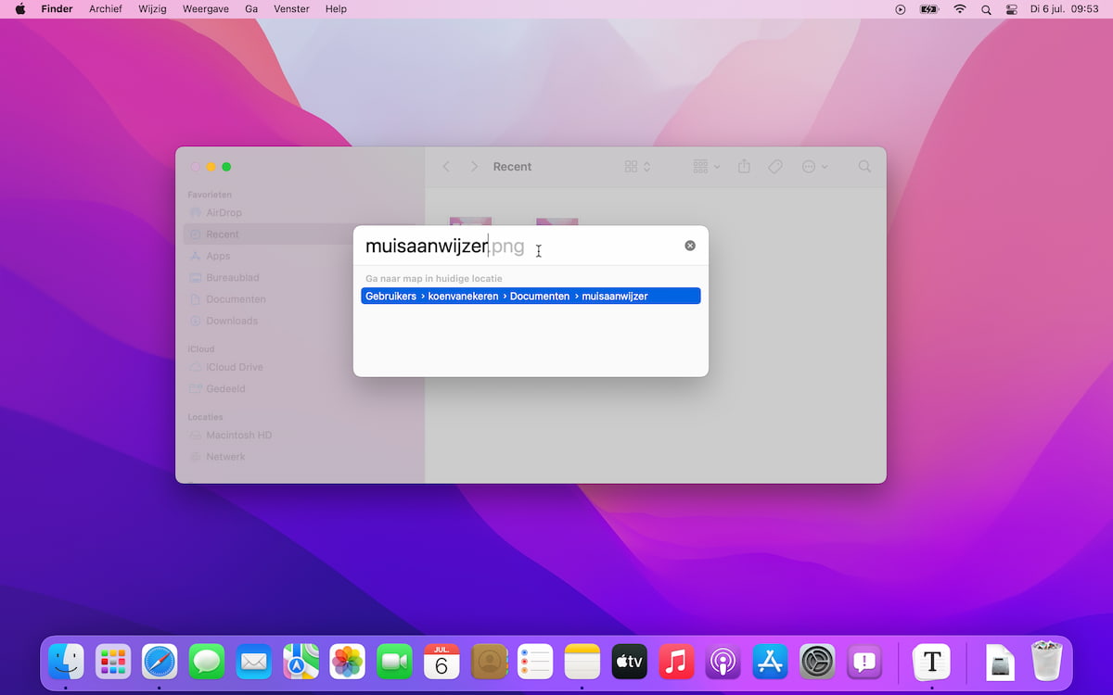Viewport: 1113px width, 695px height.
Task: Select the suggested muisaanwijzer folder path
Action: coord(531,296)
